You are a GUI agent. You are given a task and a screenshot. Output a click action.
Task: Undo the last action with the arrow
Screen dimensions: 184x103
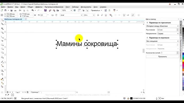pyautogui.click(x=32, y=11)
